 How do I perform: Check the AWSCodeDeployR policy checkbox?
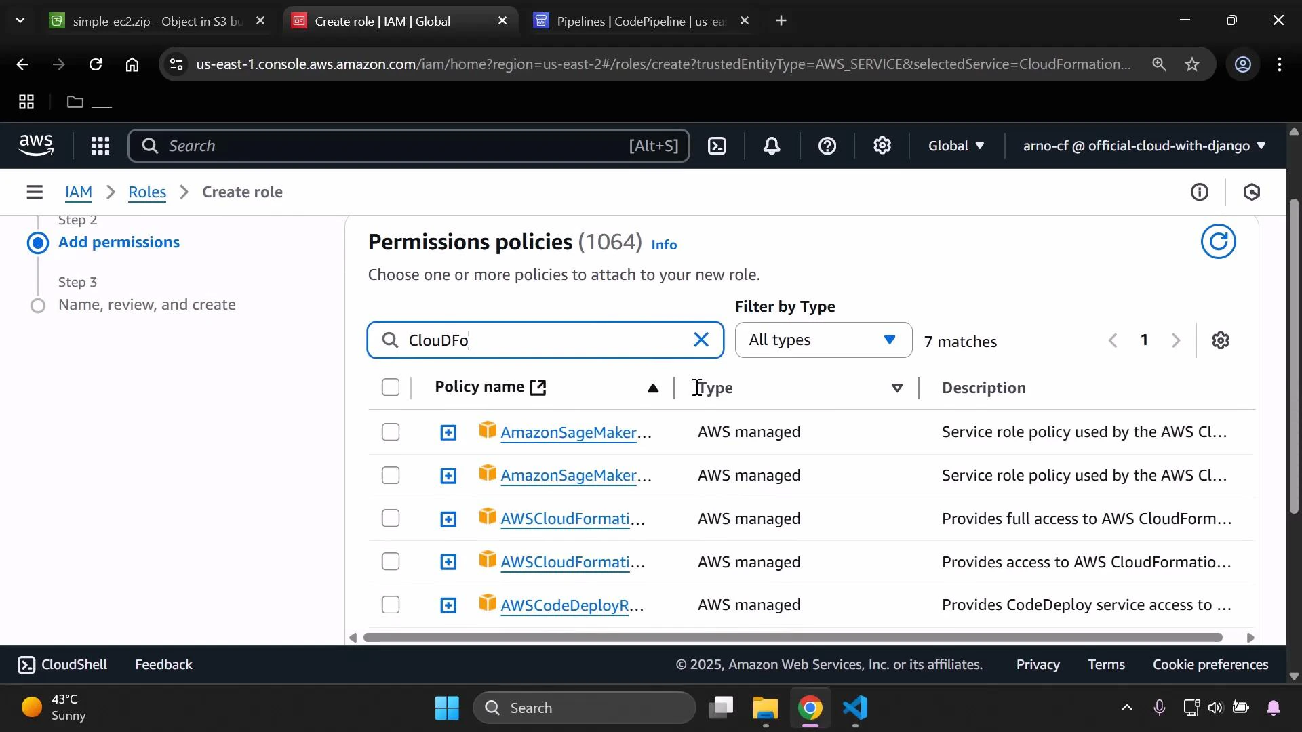point(391,605)
